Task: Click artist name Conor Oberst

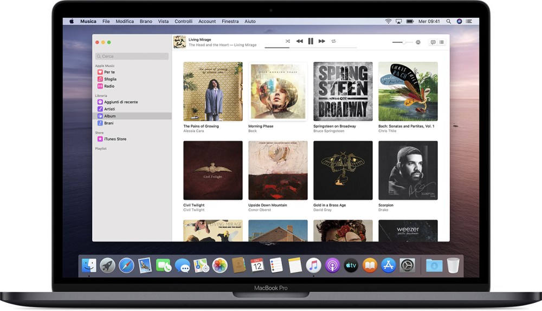Action: pos(260,210)
